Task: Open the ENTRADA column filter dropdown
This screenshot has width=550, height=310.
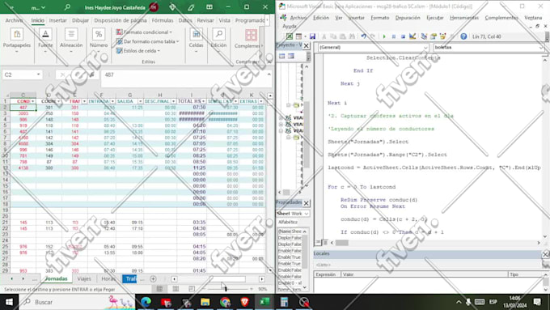Action: pyautogui.click(x=112, y=101)
